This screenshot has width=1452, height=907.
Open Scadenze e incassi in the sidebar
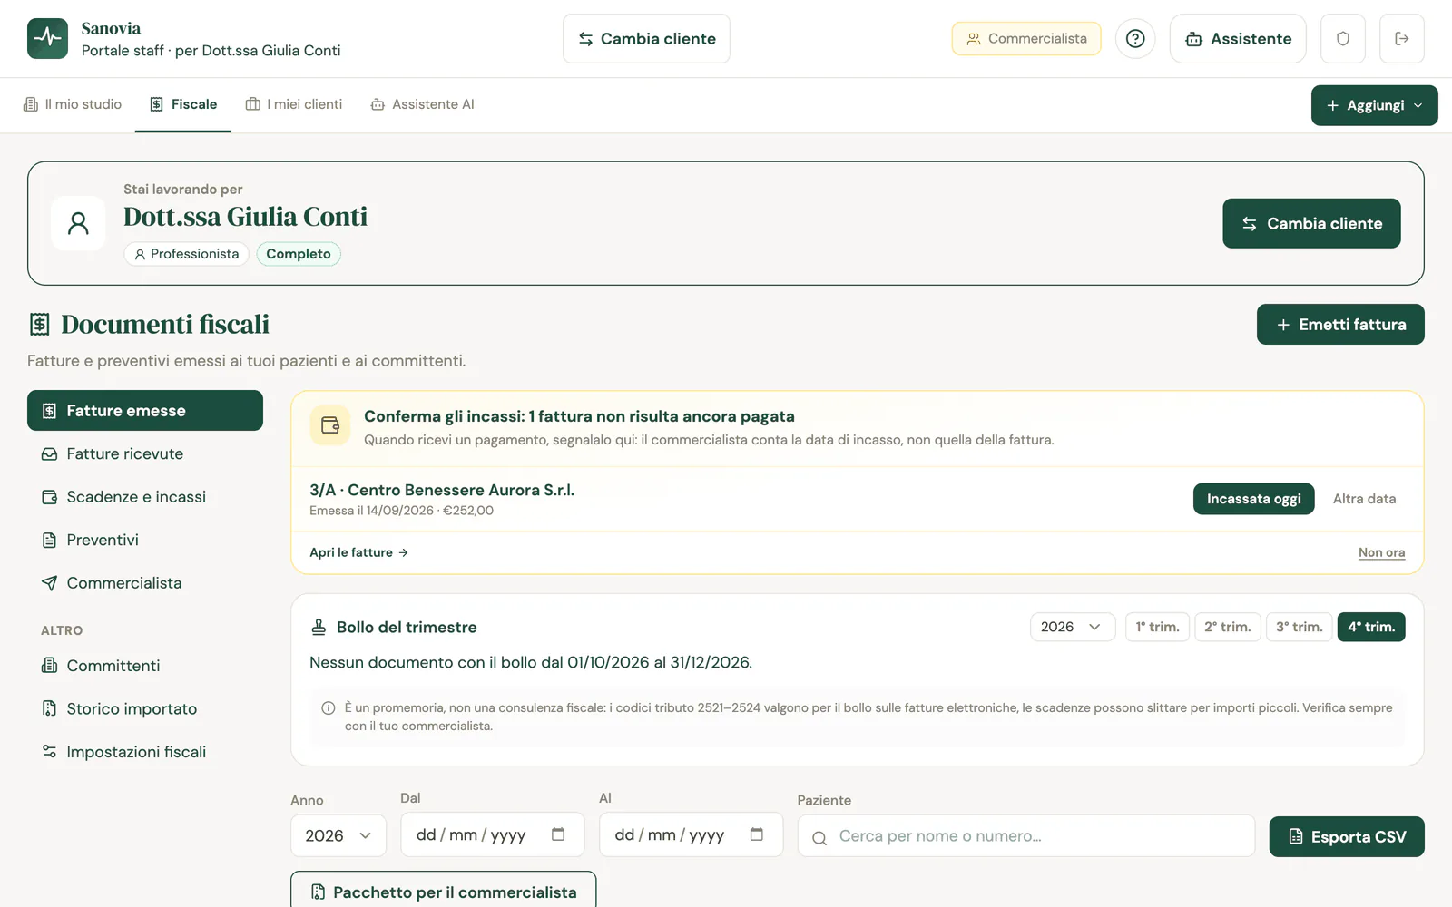coord(145,497)
